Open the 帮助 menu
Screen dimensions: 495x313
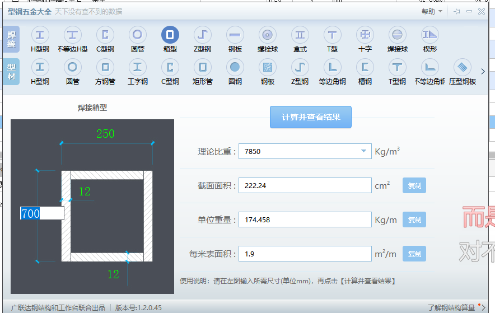click(x=432, y=12)
